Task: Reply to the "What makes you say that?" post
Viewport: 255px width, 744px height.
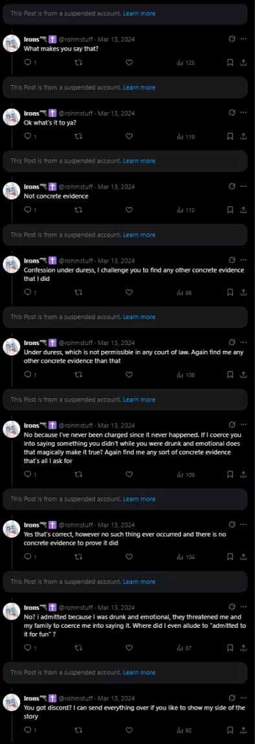Action: 30,63
